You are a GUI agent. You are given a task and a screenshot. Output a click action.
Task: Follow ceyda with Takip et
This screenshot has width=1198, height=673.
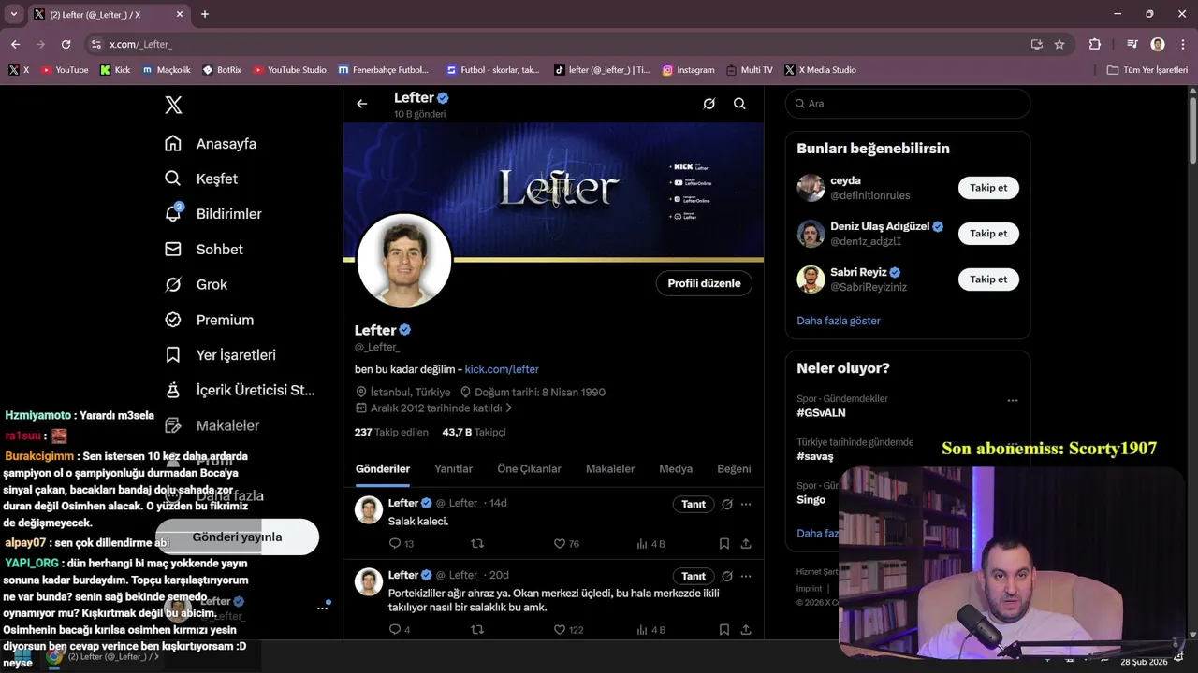(988, 188)
